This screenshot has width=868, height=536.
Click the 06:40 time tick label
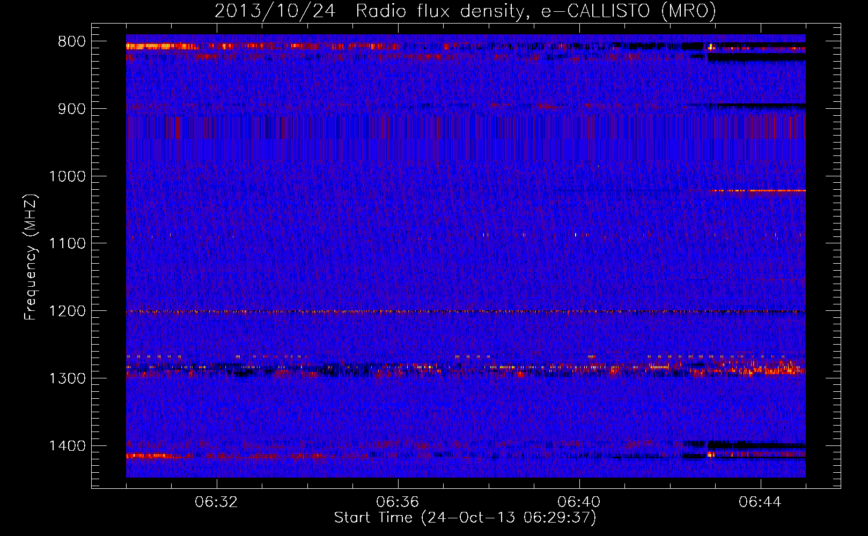pyautogui.click(x=579, y=502)
